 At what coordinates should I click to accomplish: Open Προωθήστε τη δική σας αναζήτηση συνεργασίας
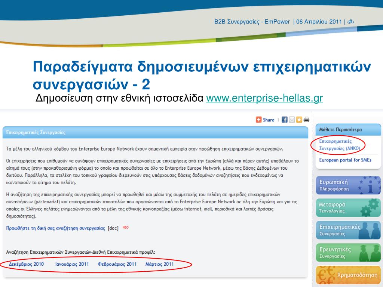point(55,228)
